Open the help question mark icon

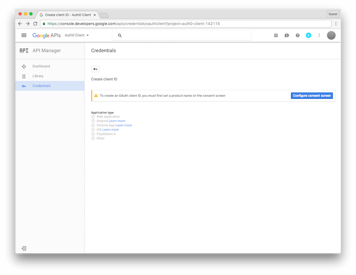pos(298,35)
